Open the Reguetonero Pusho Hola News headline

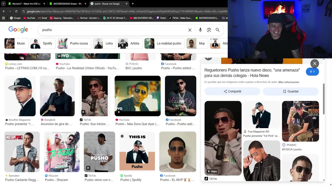252,73
